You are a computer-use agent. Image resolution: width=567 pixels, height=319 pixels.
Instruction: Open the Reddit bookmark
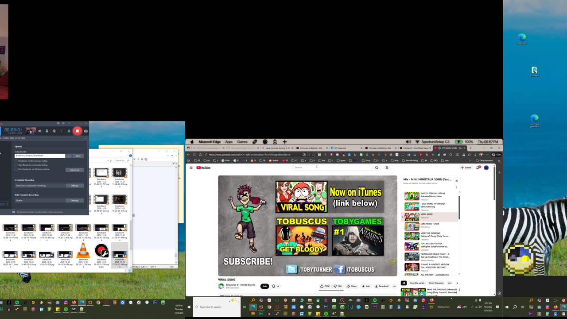point(274,160)
